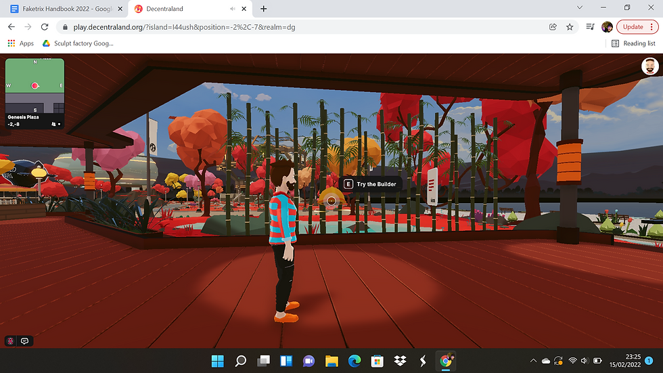Screen dimensions: 663x373
Task: Open the Apps bookmarks shortcut
Action: 21,43
